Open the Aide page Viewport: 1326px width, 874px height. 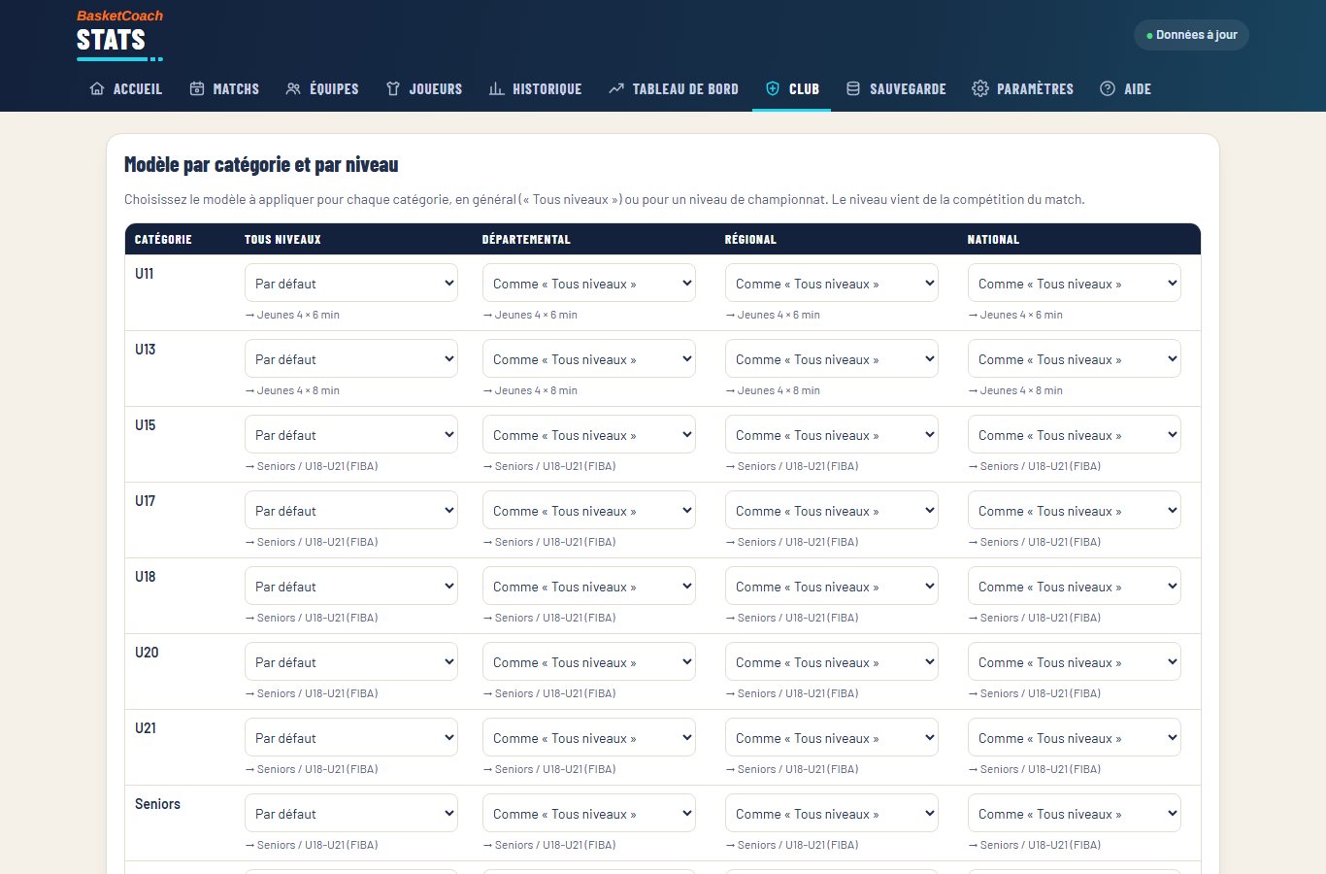1126,88
